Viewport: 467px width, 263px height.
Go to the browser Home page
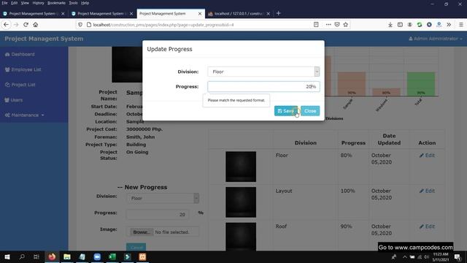36,25
